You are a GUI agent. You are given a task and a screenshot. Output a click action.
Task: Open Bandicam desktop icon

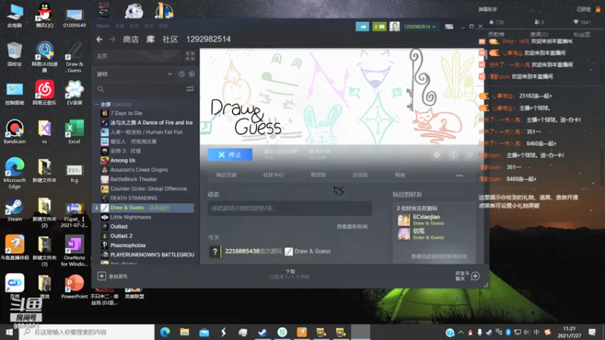click(14, 131)
